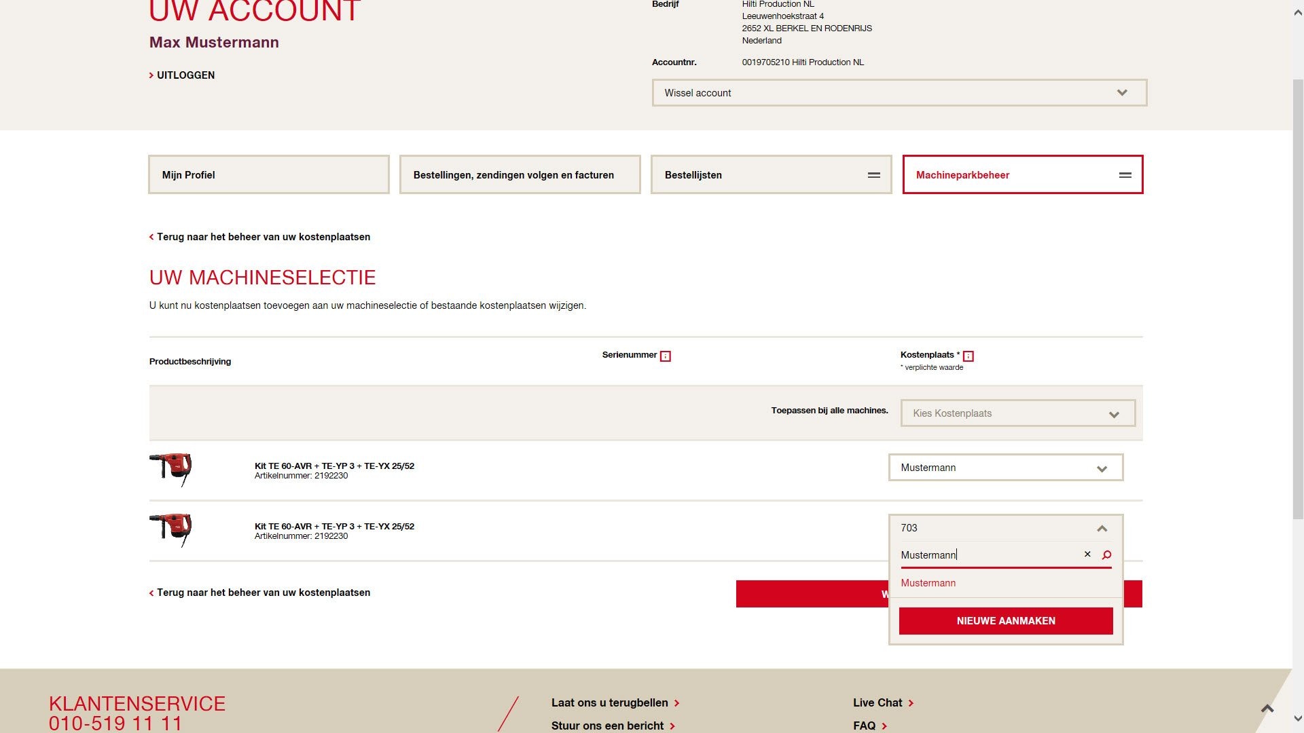
Task: Open Bestellingen, zendingen volgen en facturen tab
Action: click(x=520, y=174)
